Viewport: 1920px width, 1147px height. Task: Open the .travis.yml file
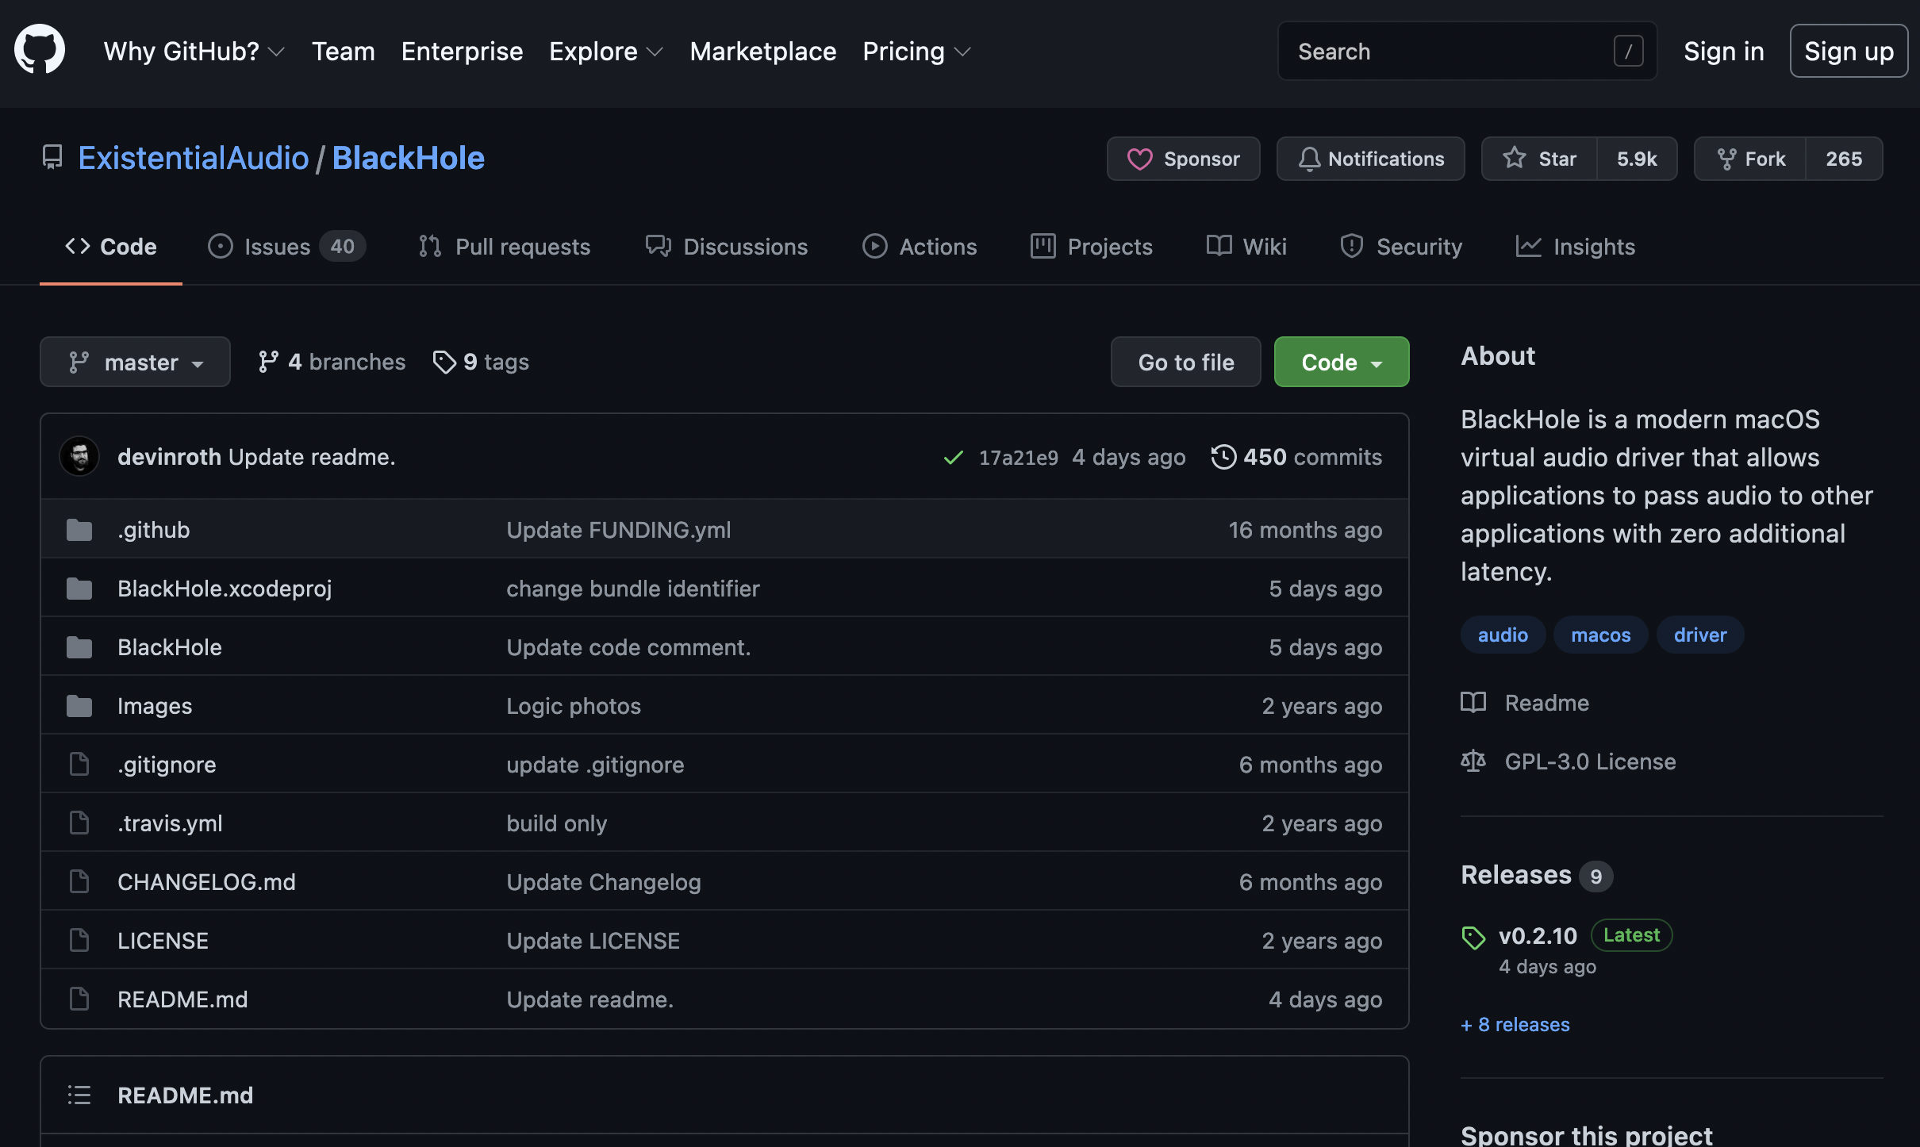point(170,823)
